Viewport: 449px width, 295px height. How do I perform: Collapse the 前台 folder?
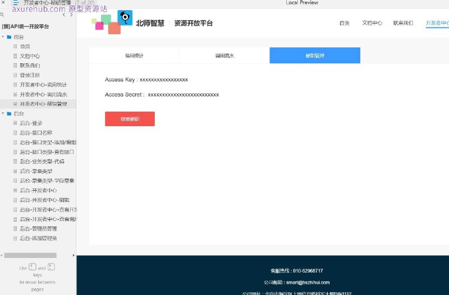(3, 37)
